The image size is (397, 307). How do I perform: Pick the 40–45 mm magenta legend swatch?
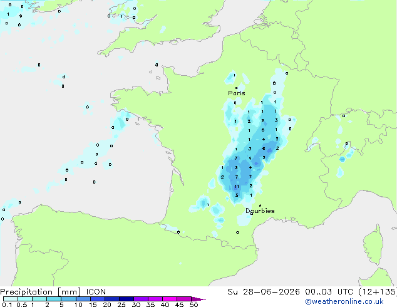[x=170, y=299]
